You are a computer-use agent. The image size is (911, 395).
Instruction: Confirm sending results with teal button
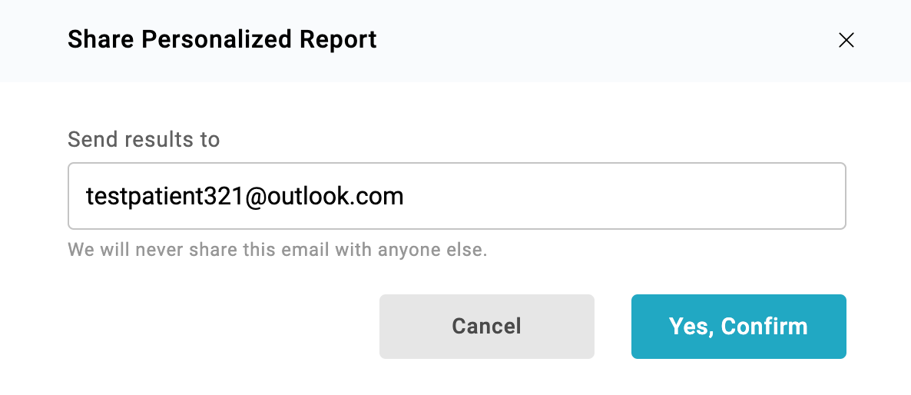tap(738, 327)
